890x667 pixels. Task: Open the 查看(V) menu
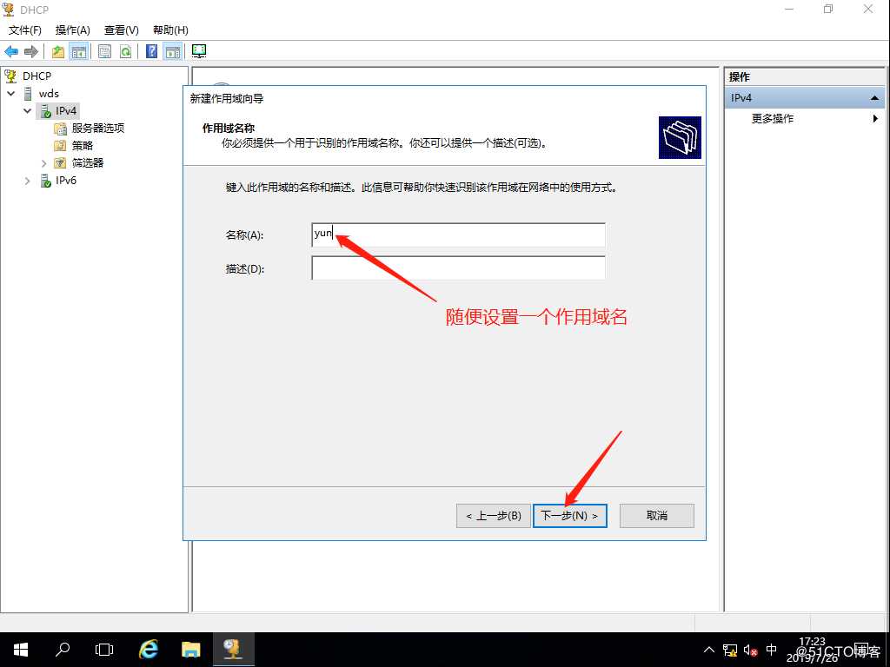click(x=122, y=30)
